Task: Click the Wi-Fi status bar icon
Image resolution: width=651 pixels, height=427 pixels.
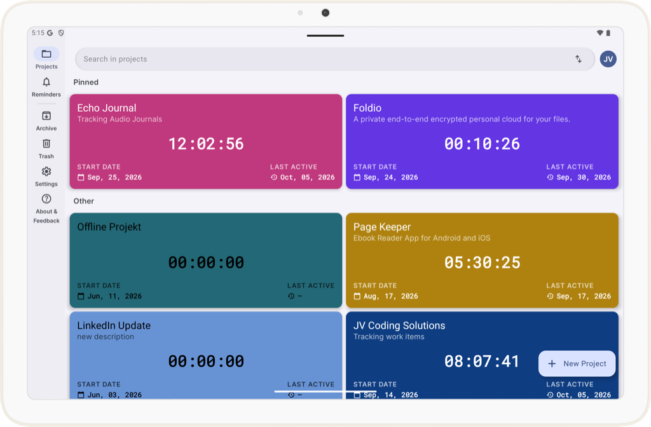Action: pos(600,33)
